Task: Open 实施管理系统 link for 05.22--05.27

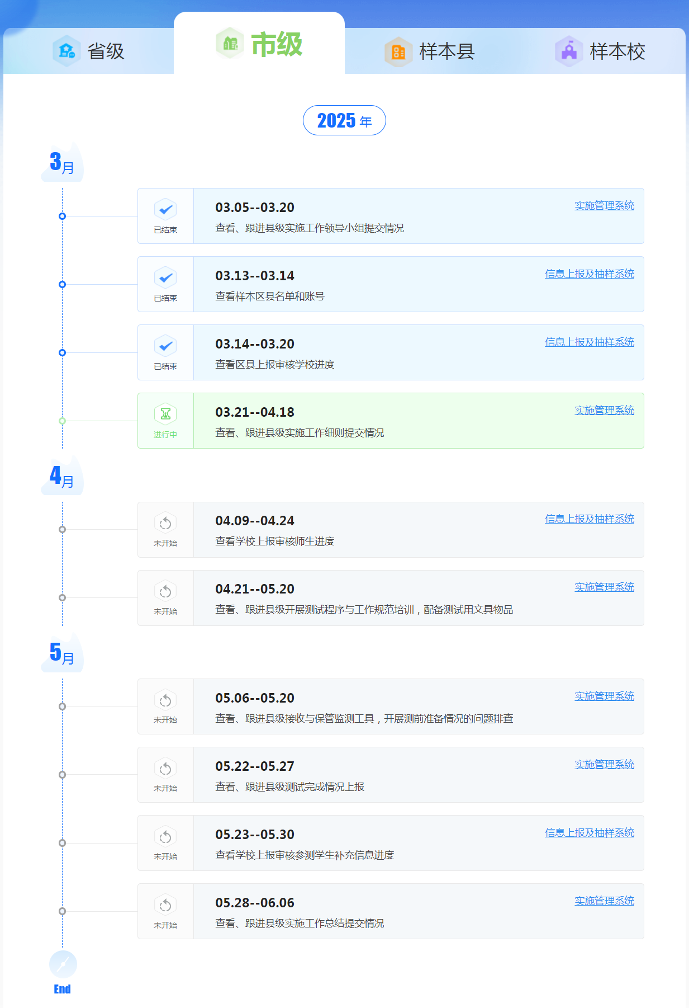Action: click(x=605, y=764)
